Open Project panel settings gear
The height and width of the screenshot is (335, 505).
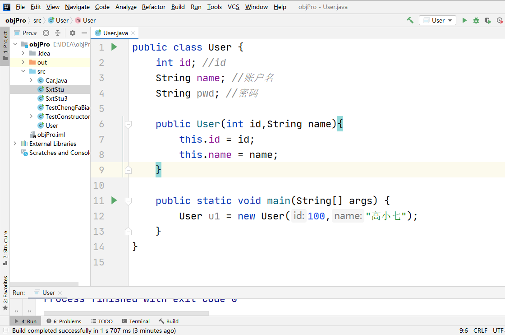(x=73, y=33)
